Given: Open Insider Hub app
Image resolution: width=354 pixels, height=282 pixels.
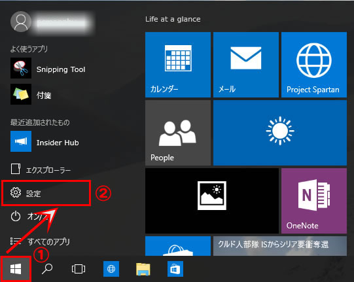Looking at the screenshot, I should [44, 141].
